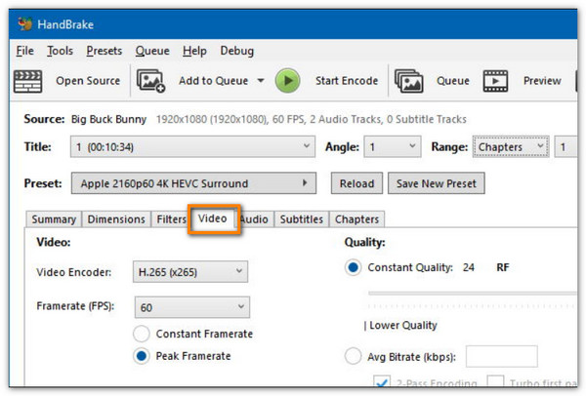Click the Add to Queue toolbar label

pyautogui.click(x=213, y=81)
